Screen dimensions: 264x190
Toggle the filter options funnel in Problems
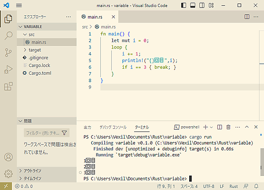64,132
